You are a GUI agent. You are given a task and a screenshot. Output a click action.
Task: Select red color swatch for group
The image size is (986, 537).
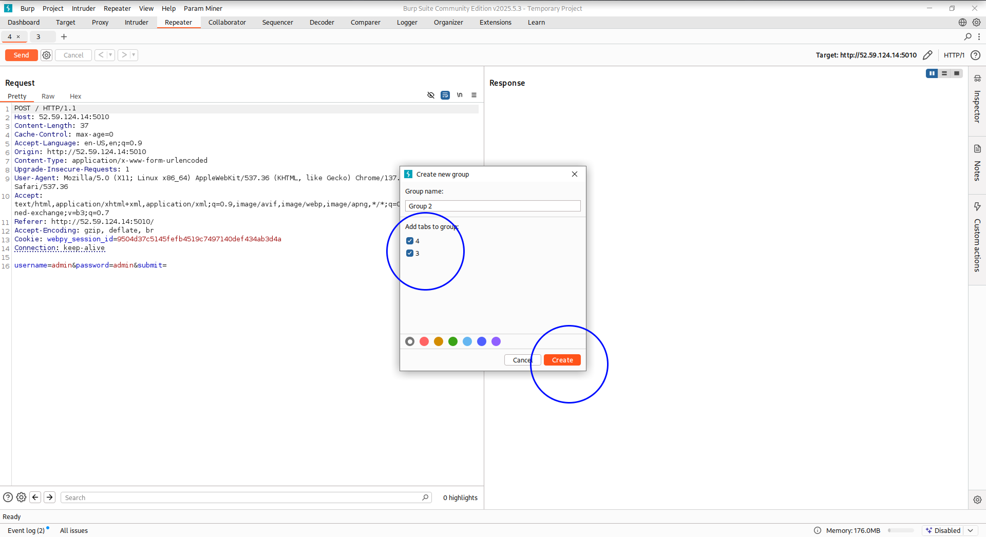click(x=424, y=341)
